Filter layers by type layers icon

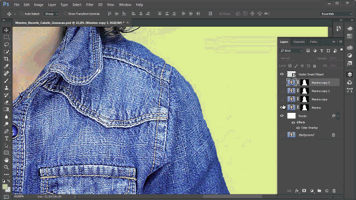pyautogui.click(x=322, y=51)
